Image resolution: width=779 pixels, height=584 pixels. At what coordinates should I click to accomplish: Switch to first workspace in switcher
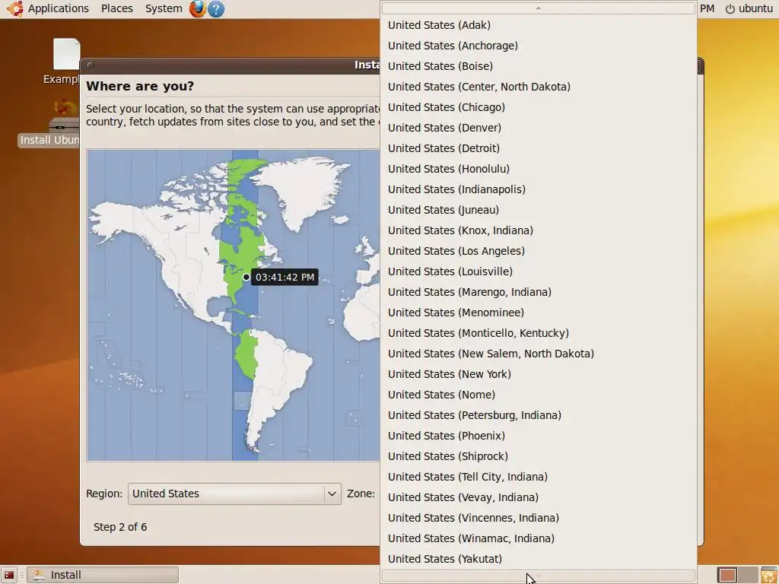tap(727, 575)
